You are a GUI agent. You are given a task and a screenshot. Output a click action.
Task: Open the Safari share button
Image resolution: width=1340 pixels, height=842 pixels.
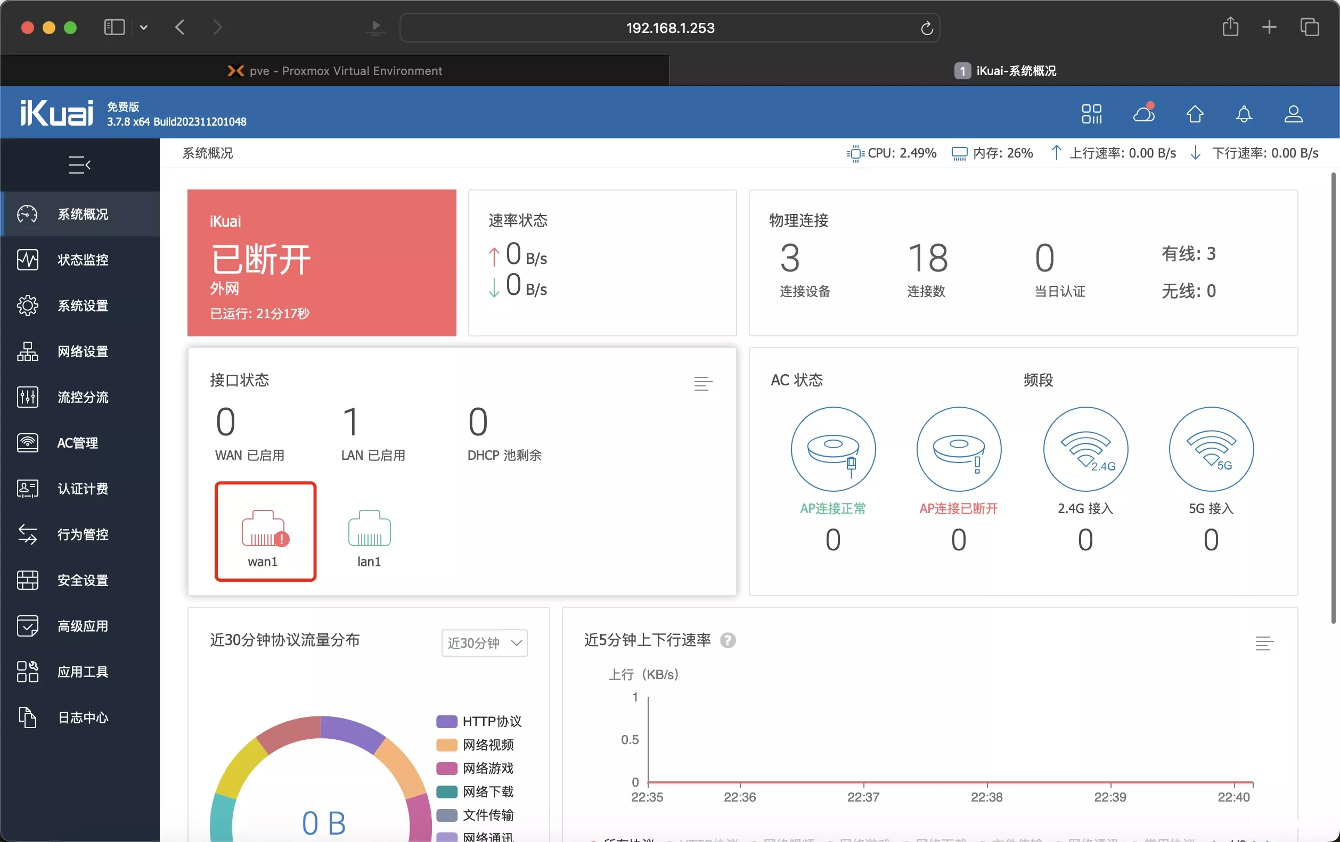pos(1230,27)
